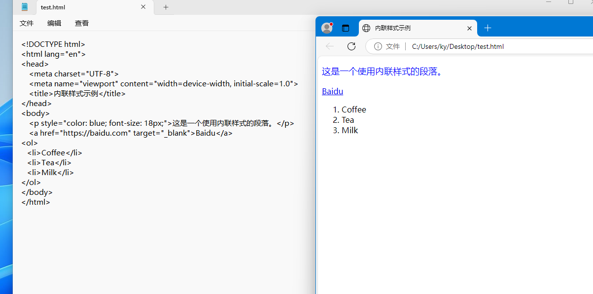Click the Coffee list item in browser
Screen dimensions: 593x294
point(353,110)
